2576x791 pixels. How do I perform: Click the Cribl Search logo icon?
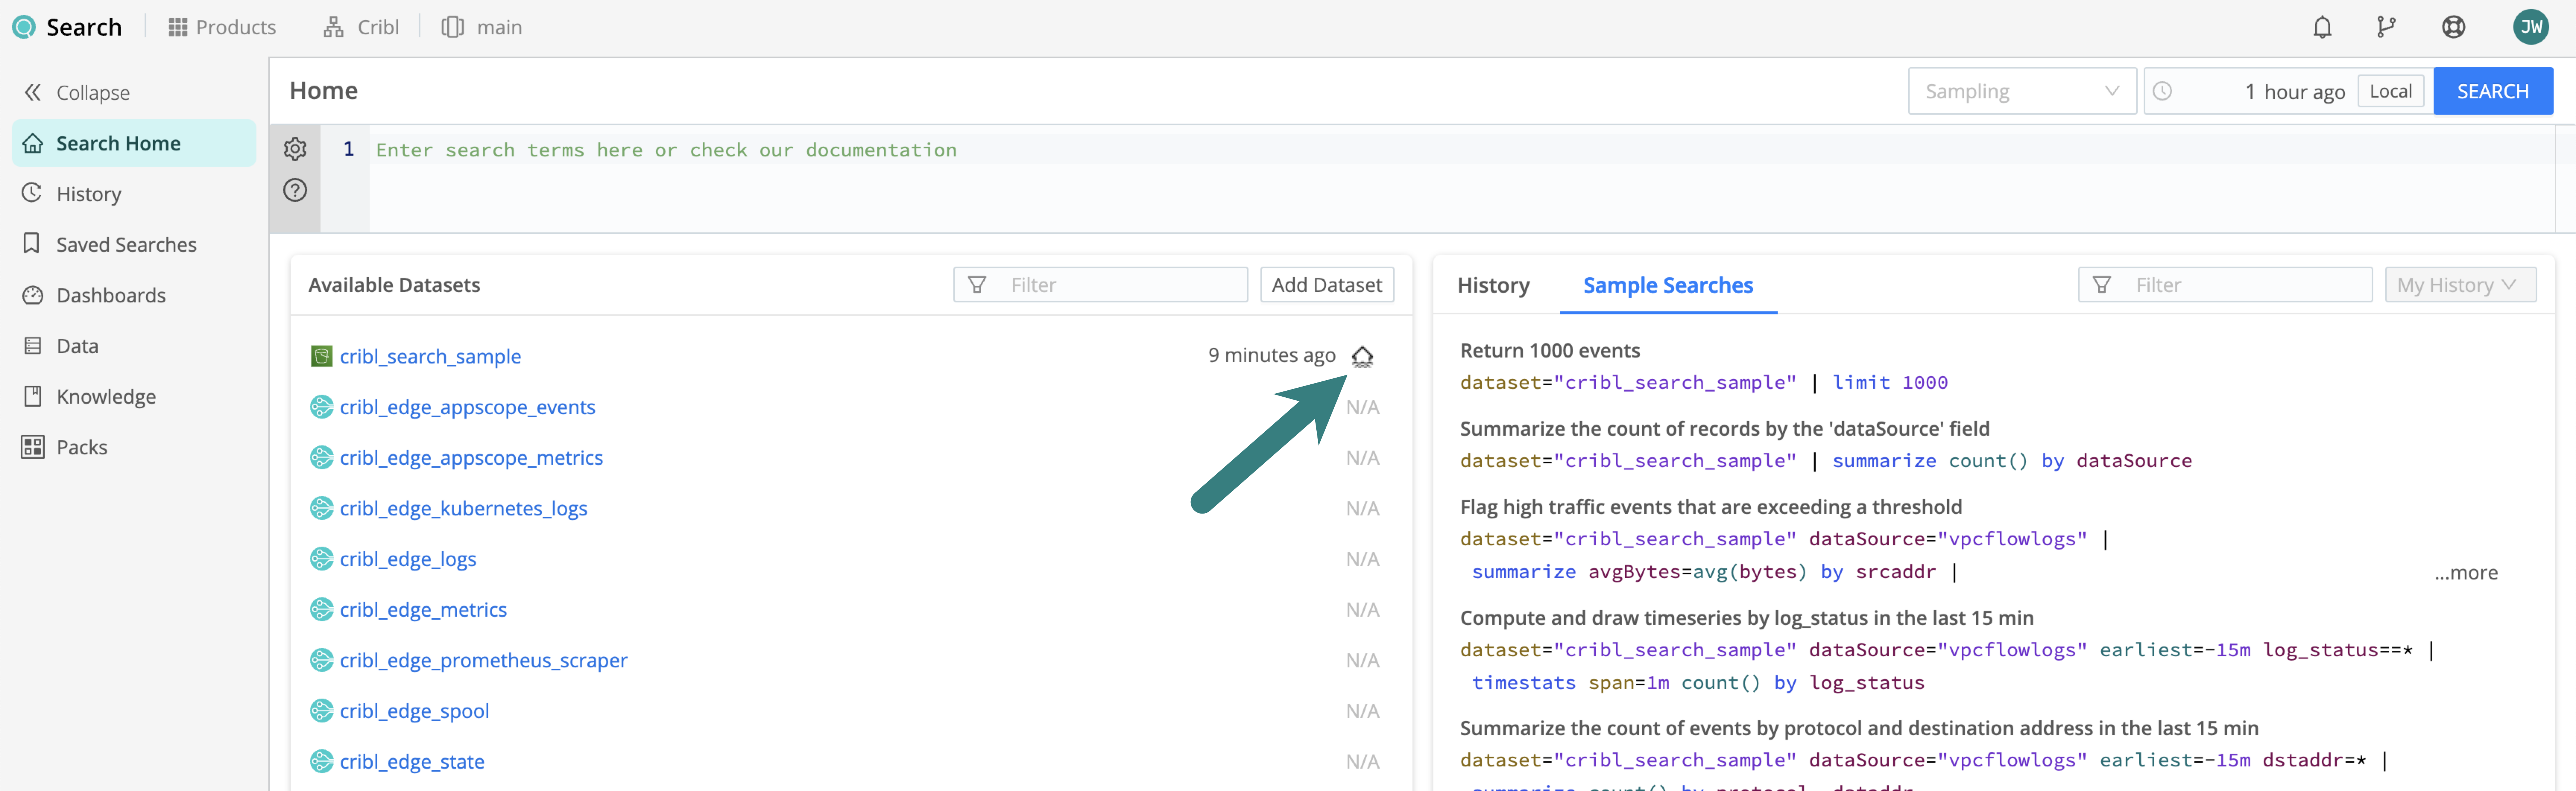pos(24,27)
